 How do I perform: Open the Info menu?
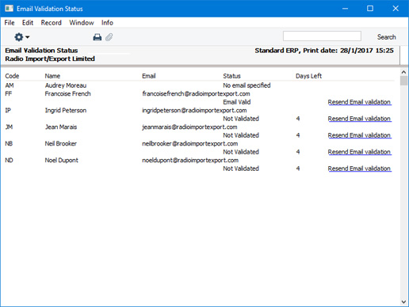click(x=107, y=23)
